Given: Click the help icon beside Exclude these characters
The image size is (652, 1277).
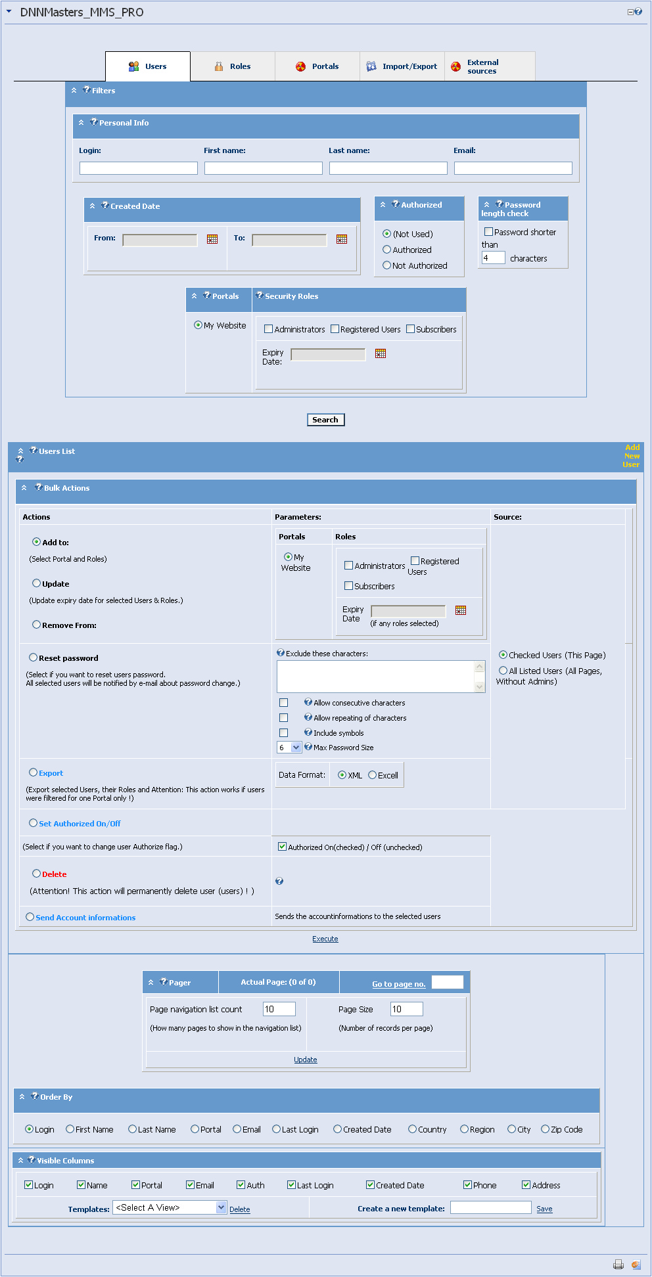Looking at the screenshot, I should tap(281, 653).
